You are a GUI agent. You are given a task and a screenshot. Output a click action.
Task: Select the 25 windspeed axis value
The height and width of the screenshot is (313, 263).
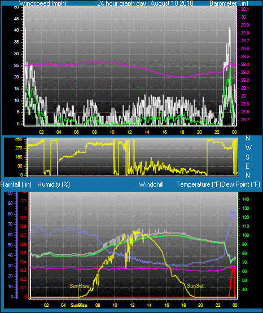(16, 65)
